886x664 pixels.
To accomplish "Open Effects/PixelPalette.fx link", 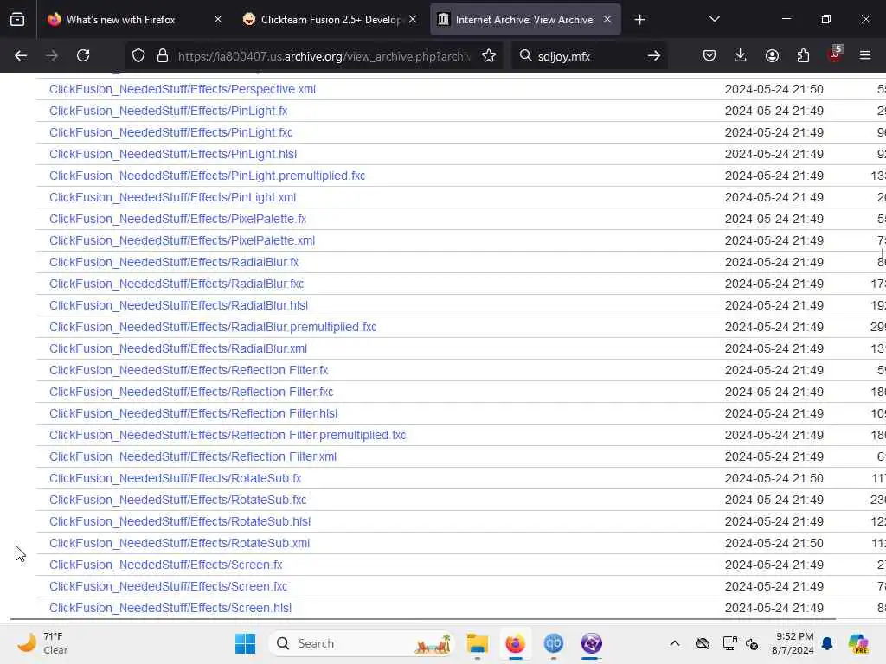I will pos(177,219).
